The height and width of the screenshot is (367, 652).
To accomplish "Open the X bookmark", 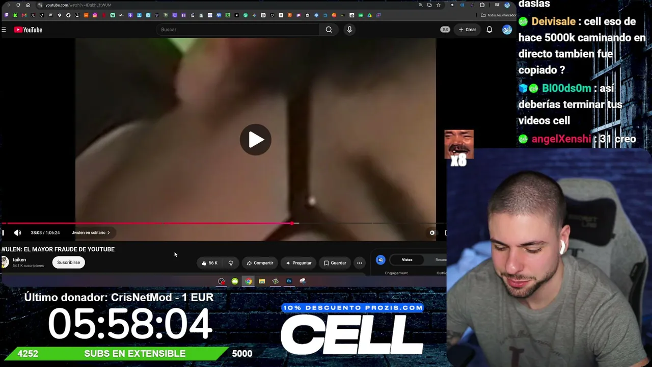I will pyautogui.click(x=33, y=15).
